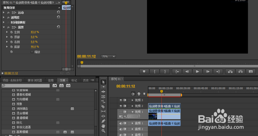Click the Play button in program monitor
The height and width of the screenshot is (136, 258).
[197, 71]
